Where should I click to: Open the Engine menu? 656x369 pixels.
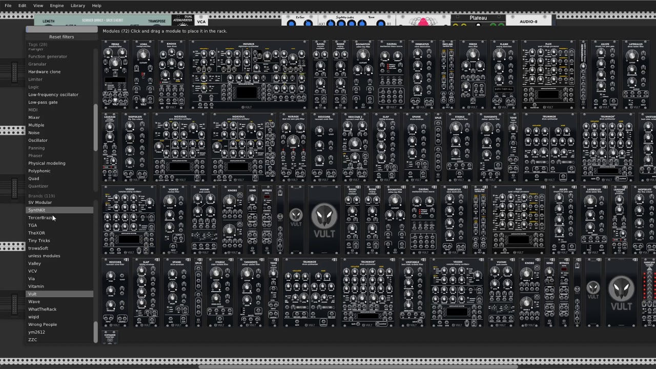pos(57,6)
